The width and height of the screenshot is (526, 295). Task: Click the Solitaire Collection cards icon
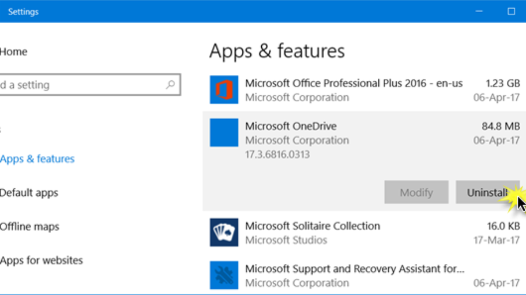click(x=224, y=233)
